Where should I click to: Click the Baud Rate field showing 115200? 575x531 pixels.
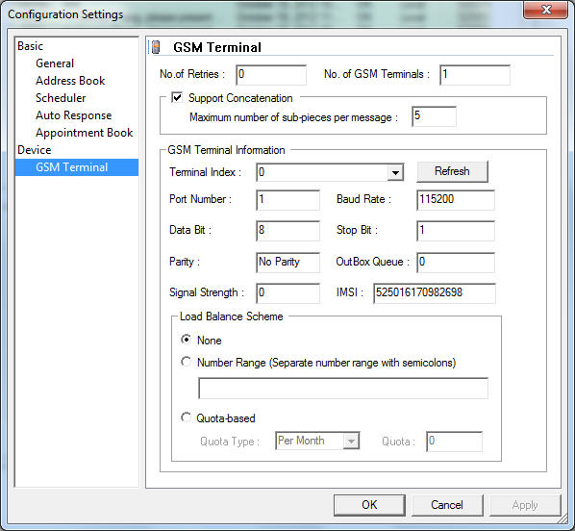tap(456, 200)
